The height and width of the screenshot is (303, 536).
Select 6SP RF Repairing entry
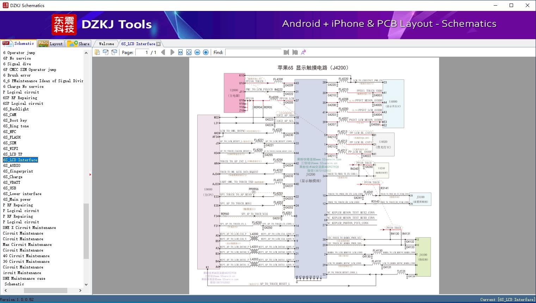20,98
